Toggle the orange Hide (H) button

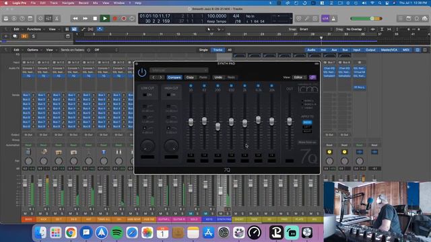(x=24, y=36)
